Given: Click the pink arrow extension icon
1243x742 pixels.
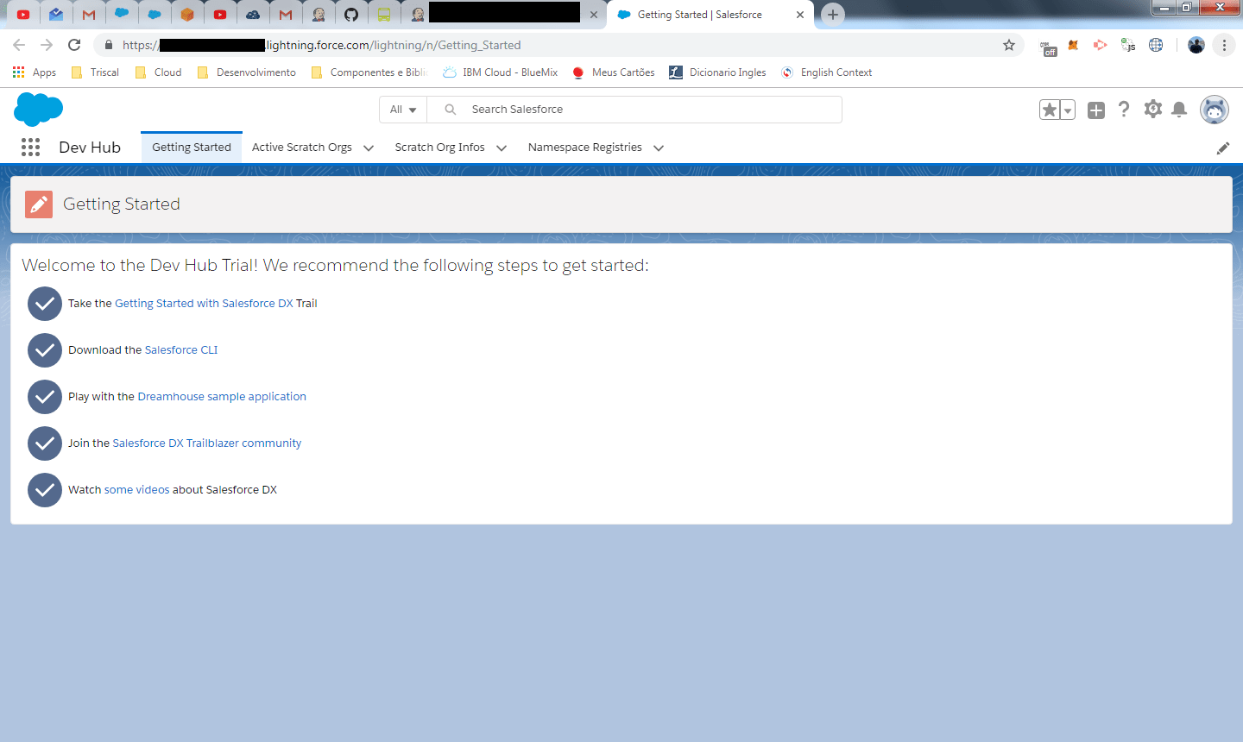Looking at the screenshot, I should [x=1100, y=45].
